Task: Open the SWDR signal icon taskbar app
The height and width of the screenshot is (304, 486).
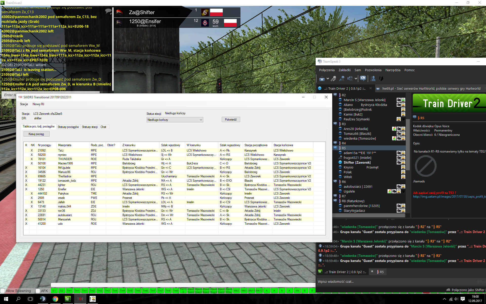Action: 93,299
